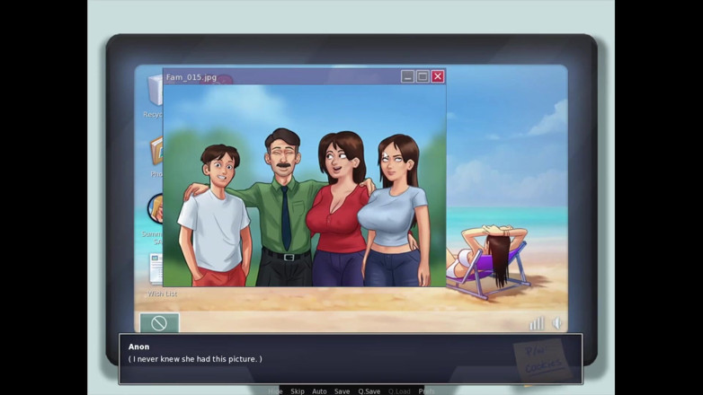This screenshot has height=395, width=703.
Task: Open the Wish List document icon
Action: coord(156,269)
